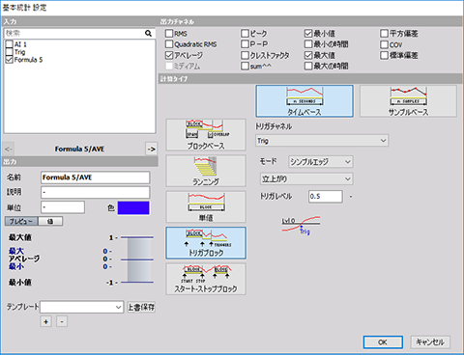Enable the sum checkbox
The image size is (464, 355).
pyautogui.click(x=246, y=66)
